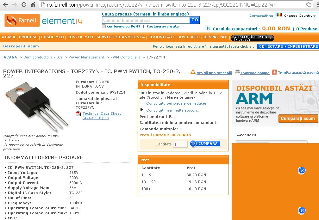Click Am gasit o greseala link
This screenshot has height=220, width=319.
tap(214, 73)
